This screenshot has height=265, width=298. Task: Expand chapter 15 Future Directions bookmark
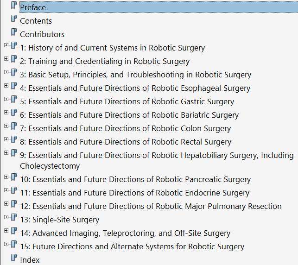pos(6,244)
